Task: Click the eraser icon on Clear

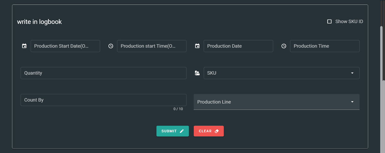Action: (x=217, y=131)
